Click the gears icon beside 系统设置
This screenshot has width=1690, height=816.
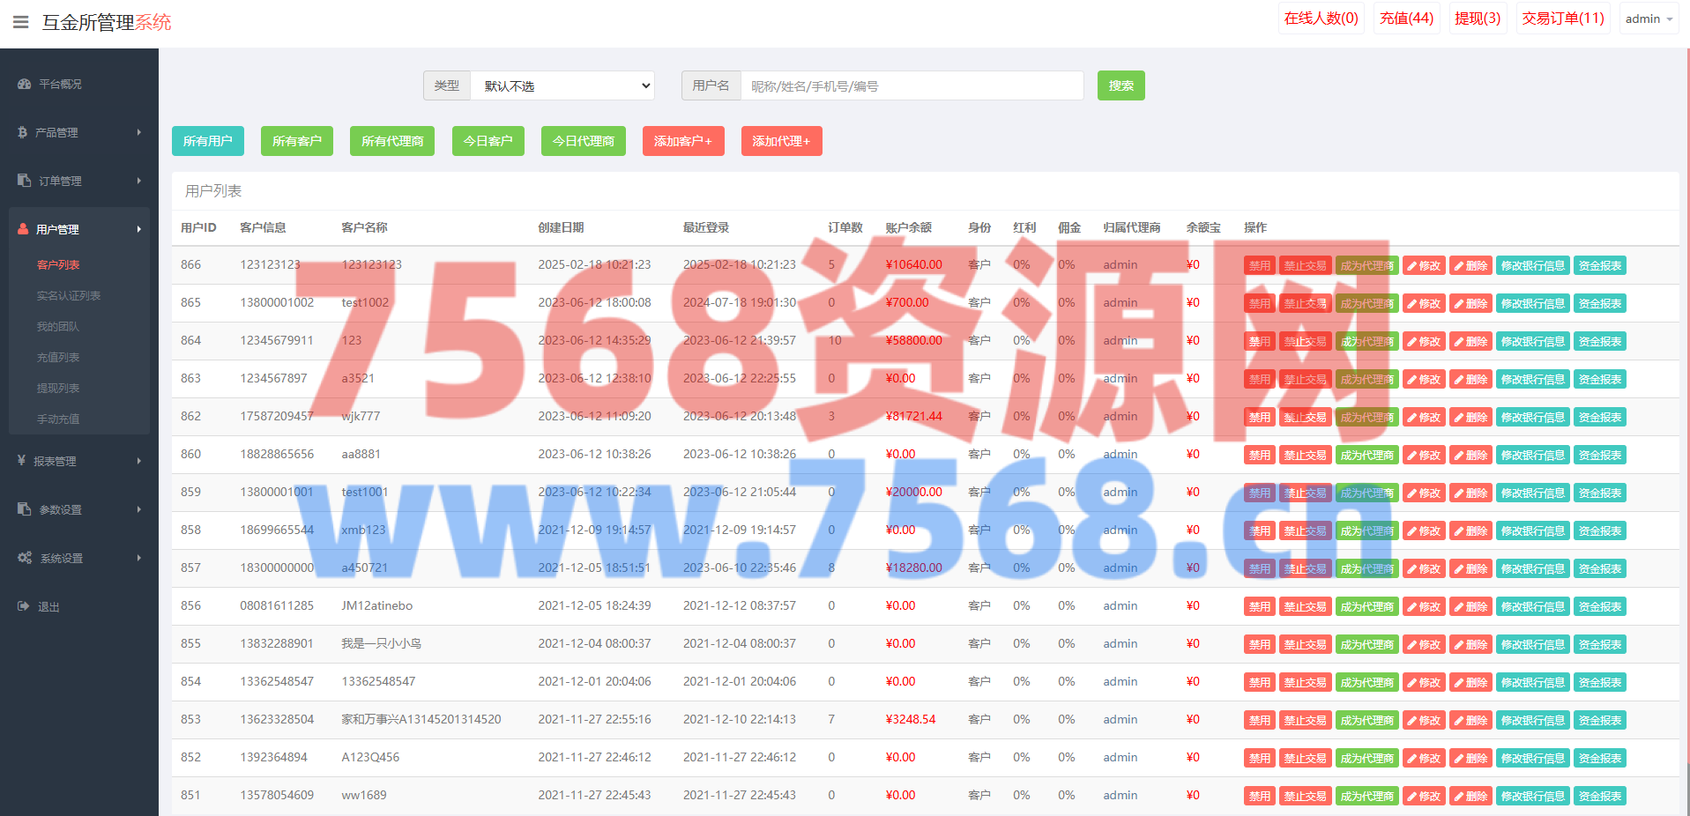pyautogui.click(x=24, y=558)
